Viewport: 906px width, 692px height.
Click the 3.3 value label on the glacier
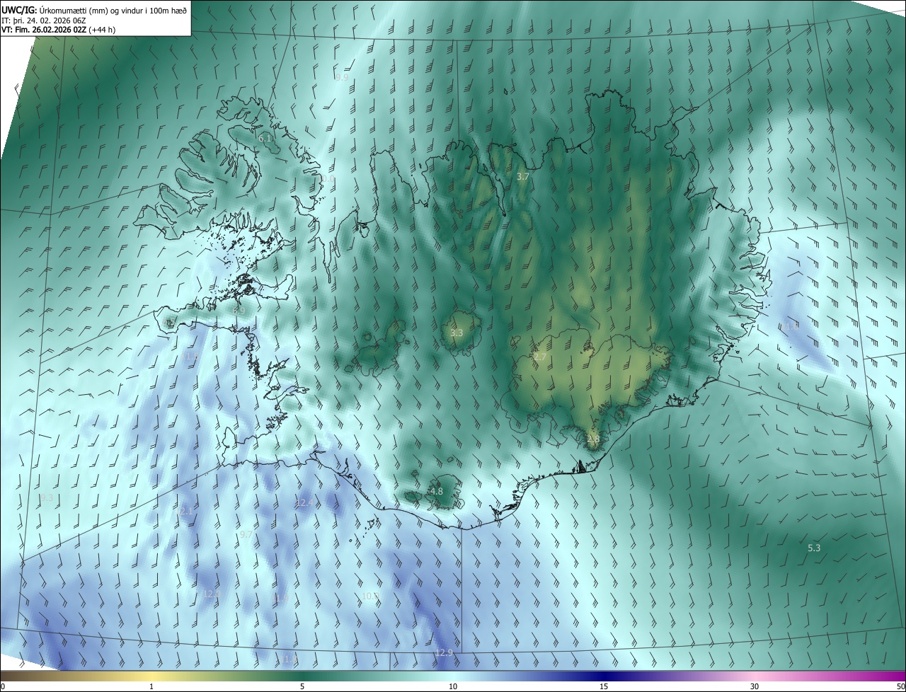click(457, 333)
